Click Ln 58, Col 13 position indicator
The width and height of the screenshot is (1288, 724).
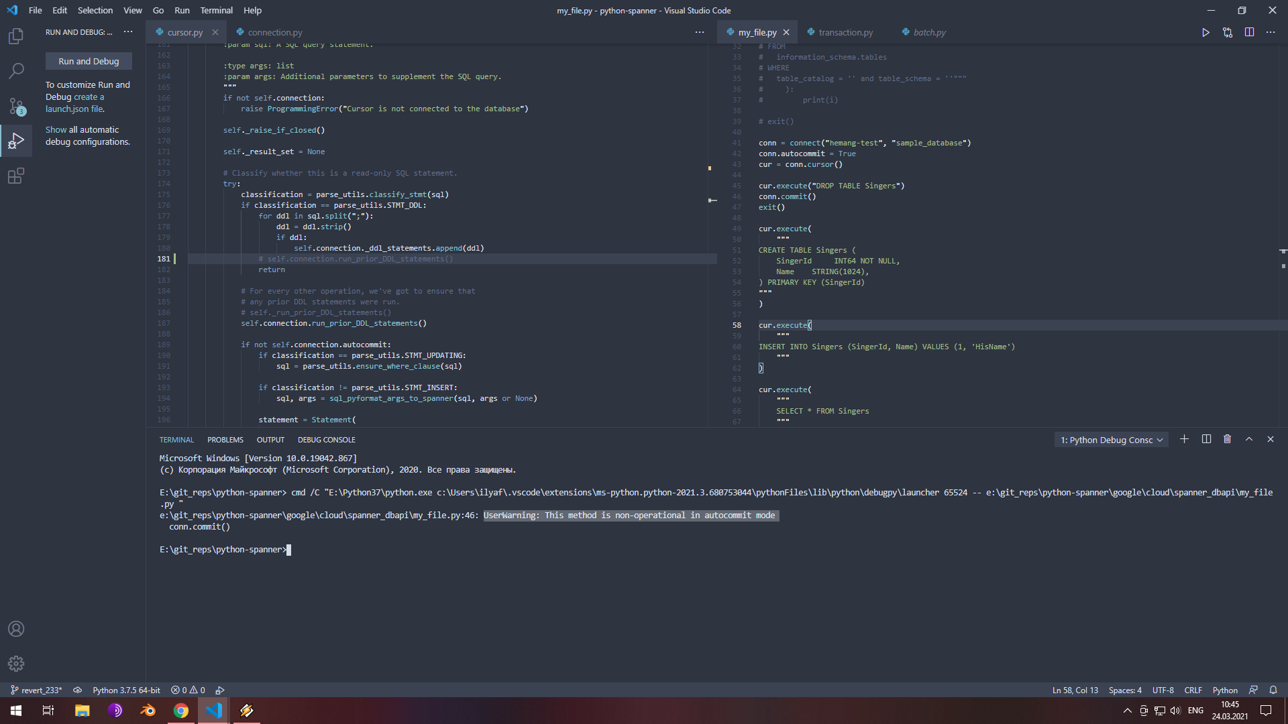pyautogui.click(x=1075, y=690)
